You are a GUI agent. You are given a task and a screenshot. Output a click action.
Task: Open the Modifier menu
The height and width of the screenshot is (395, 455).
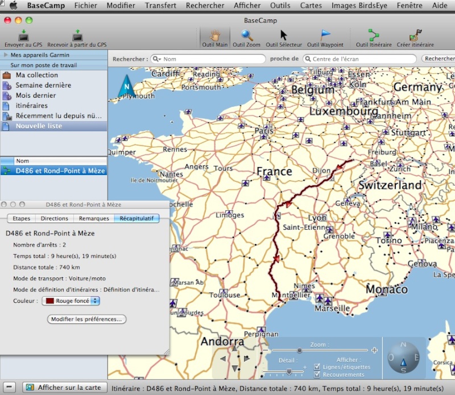tap(121, 5)
